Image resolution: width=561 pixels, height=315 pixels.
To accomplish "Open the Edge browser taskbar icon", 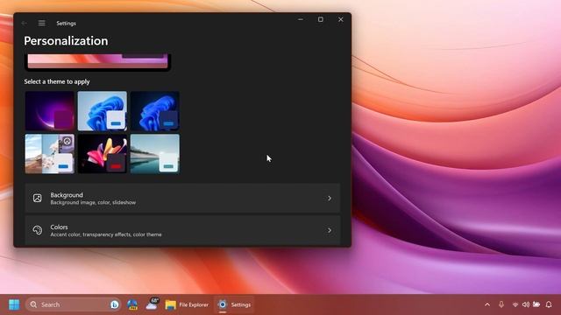I will [132, 304].
